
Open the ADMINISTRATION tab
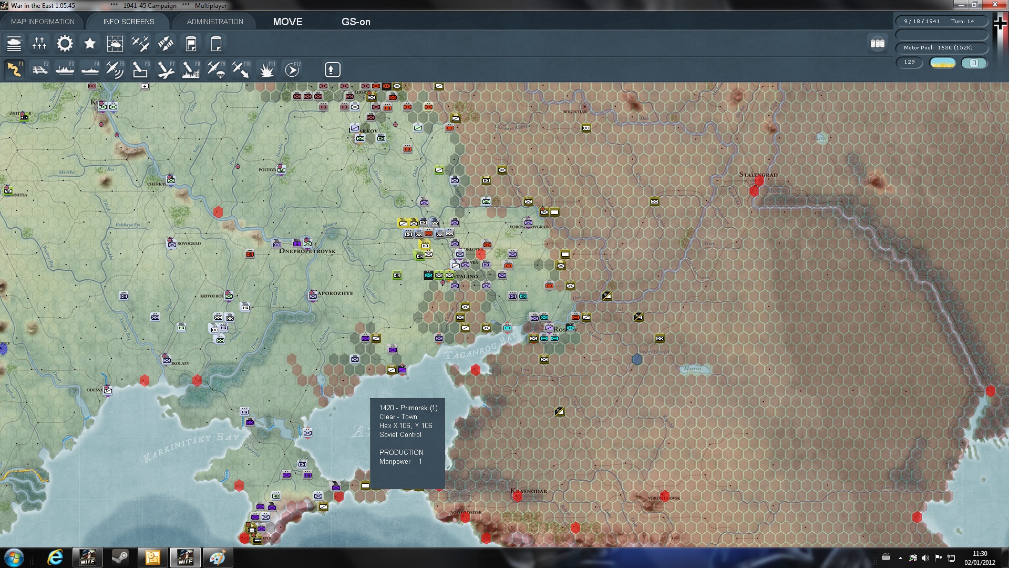(x=215, y=22)
